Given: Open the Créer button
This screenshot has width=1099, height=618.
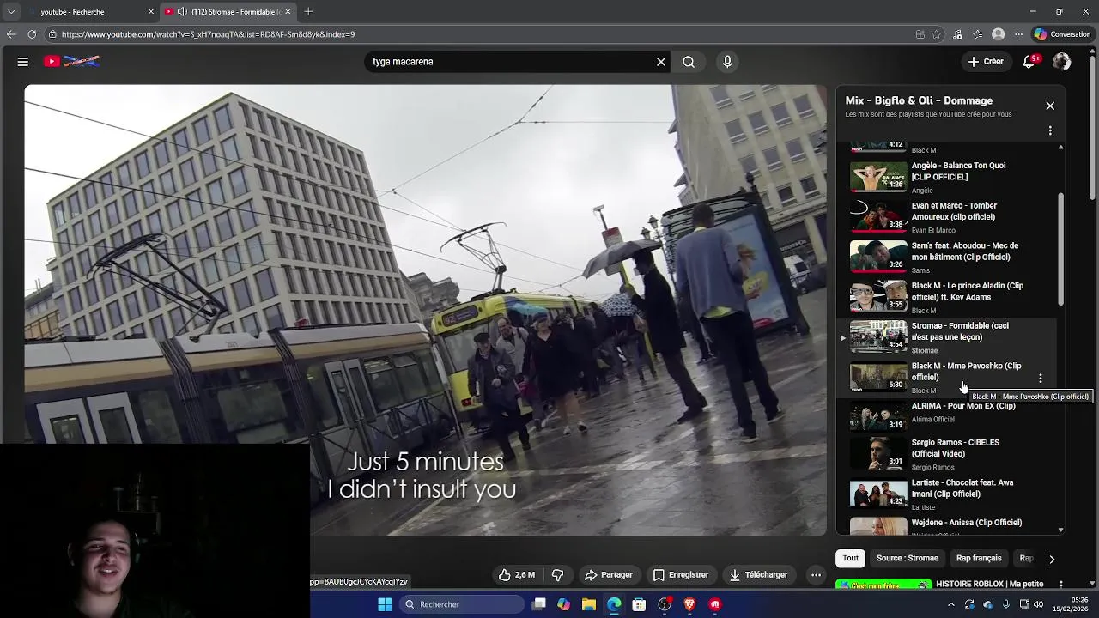Looking at the screenshot, I should (x=986, y=62).
